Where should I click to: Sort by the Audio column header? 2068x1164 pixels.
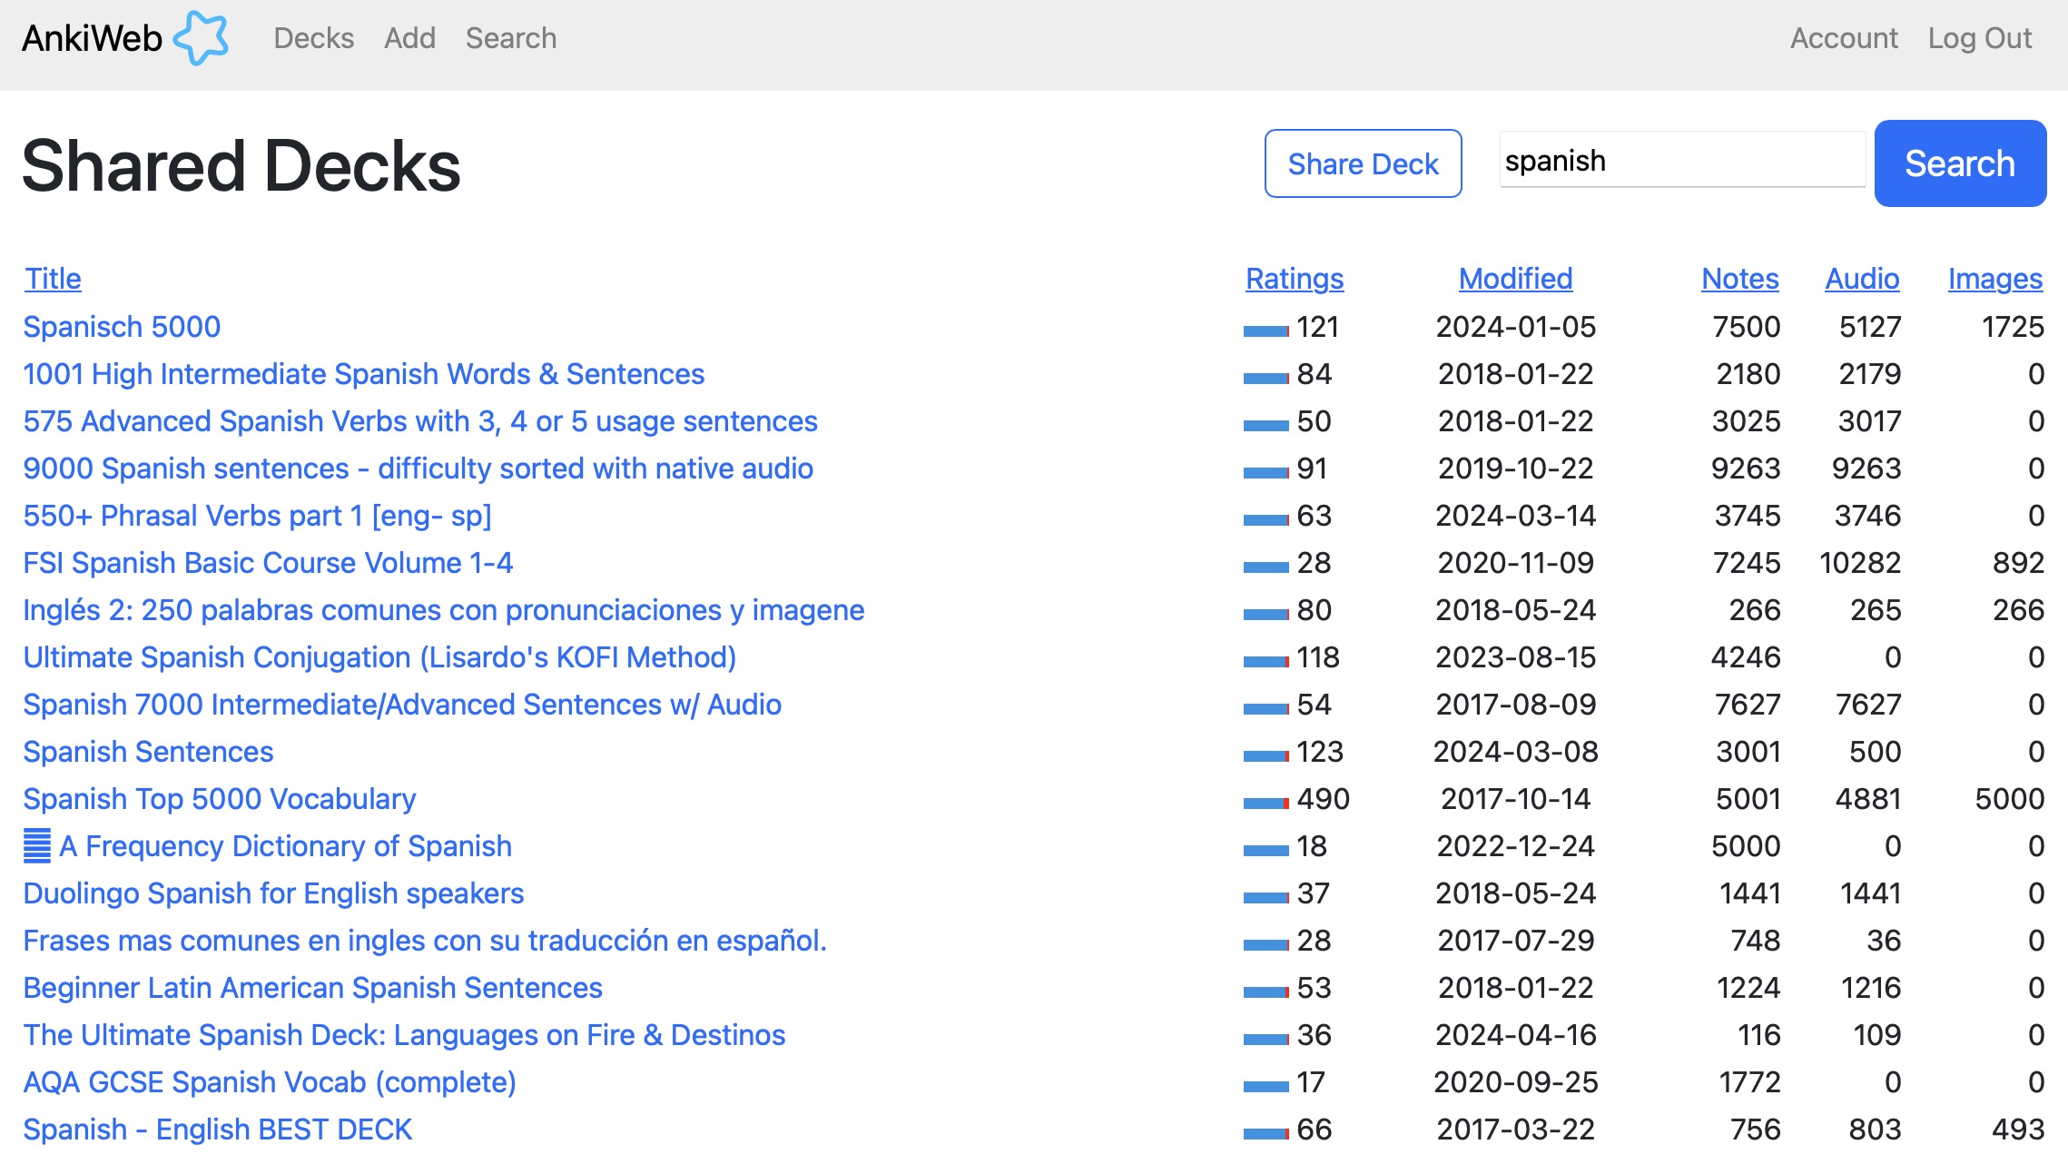click(1861, 279)
